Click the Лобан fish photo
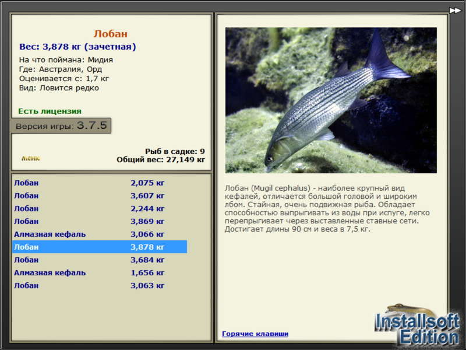 point(331,100)
